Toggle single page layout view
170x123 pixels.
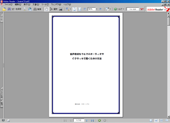[151, 121]
